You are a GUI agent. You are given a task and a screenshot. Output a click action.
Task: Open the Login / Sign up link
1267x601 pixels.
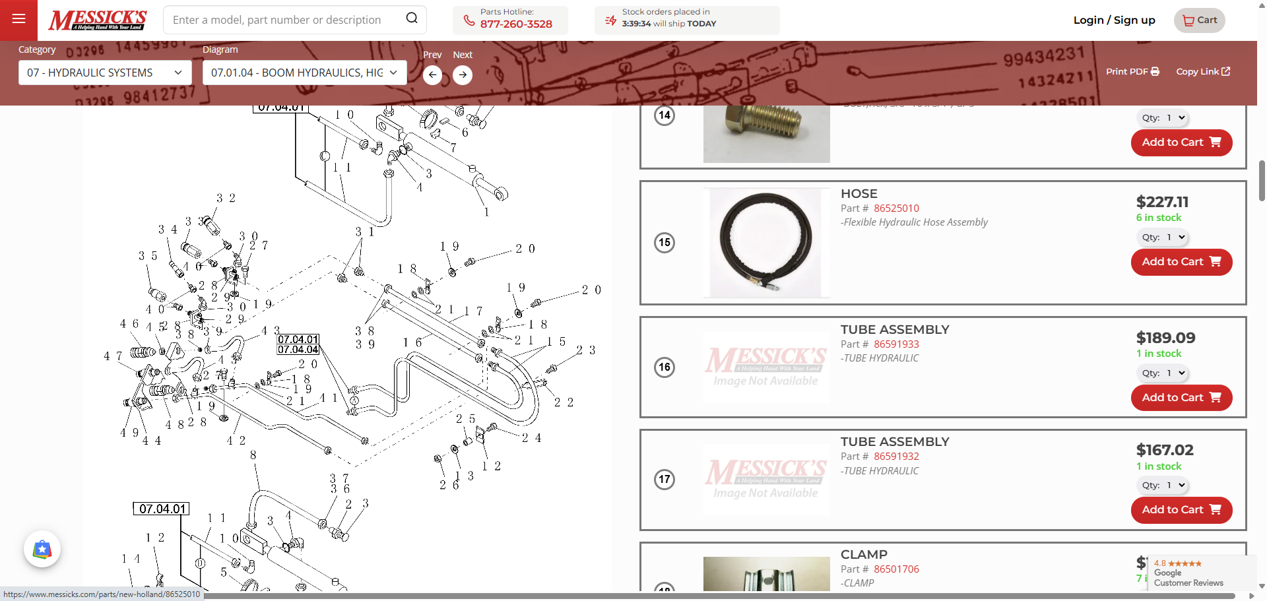[1114, 20]
